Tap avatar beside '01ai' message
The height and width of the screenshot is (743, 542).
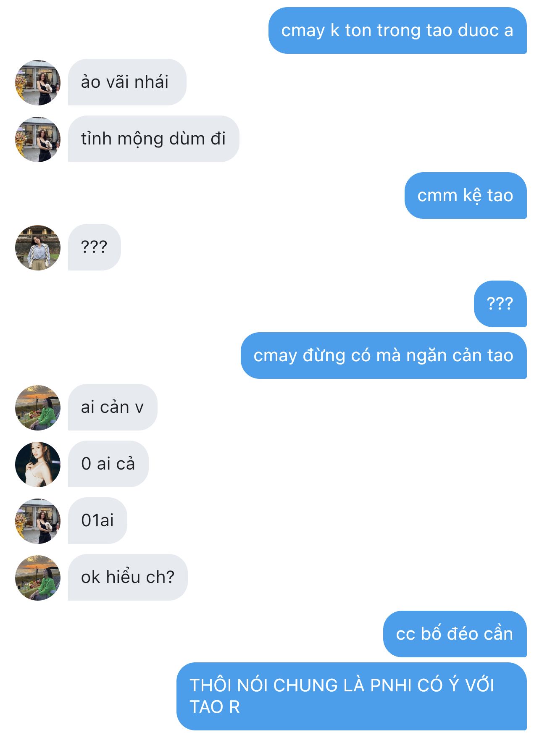[x=38, y=521]
